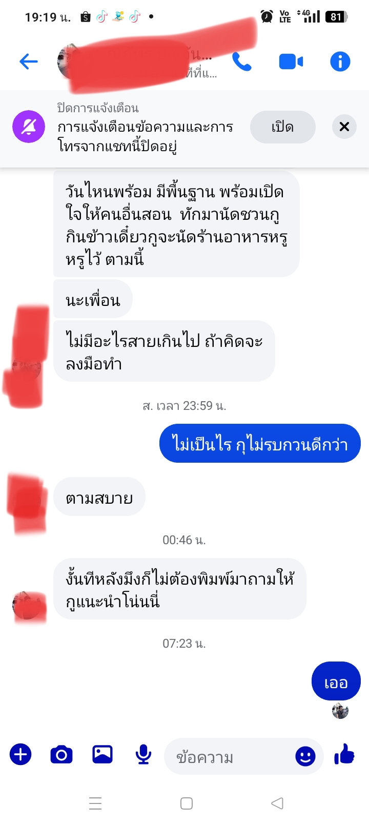Send a thumbs-up like
Image resolution: width=369 pixels, height=826 pixels.
344,754
